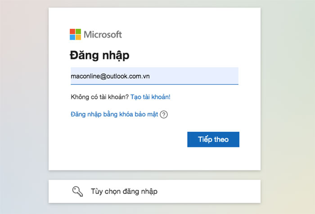Viewport: 315px width, 214px height.
Task: Click the Tiếp theo button
Action: tap(213, 139)
